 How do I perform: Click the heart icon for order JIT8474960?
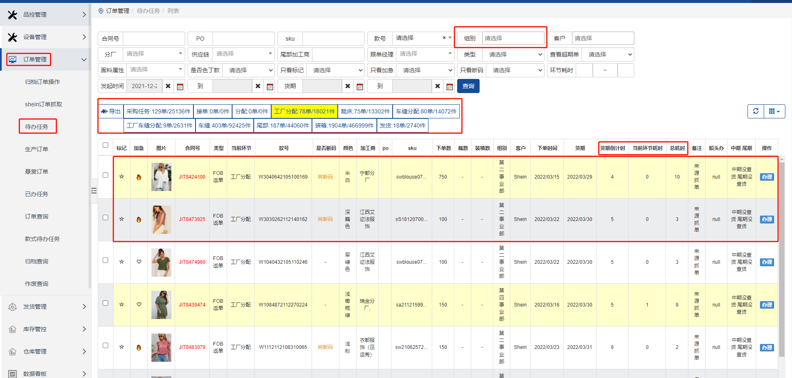[x=139, y=262]
